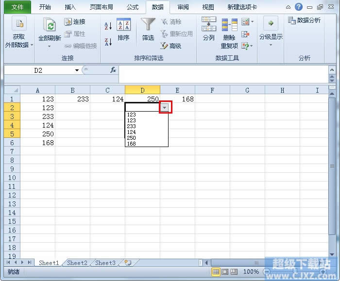Expand the Outline dropdown arrow
Screen dimensions: 340x281
pos(271,45)
